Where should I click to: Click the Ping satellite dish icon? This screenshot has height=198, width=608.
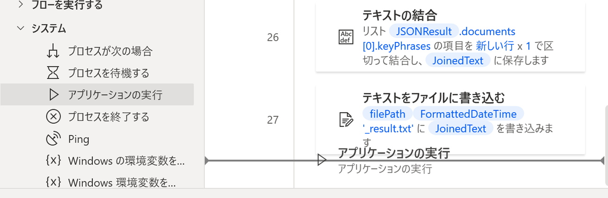tap(53, 139)
